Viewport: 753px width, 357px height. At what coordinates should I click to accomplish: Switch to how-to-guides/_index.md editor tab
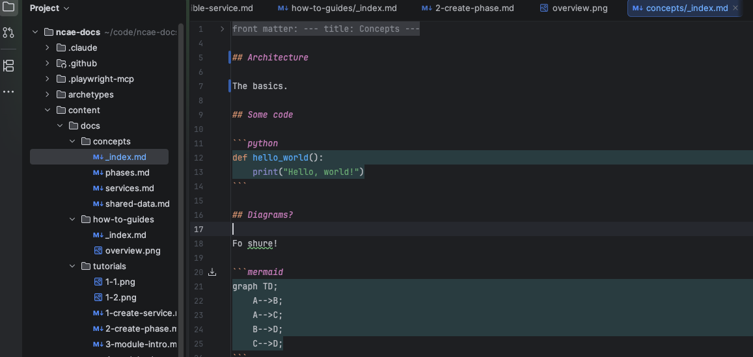[x=338, y=8]
